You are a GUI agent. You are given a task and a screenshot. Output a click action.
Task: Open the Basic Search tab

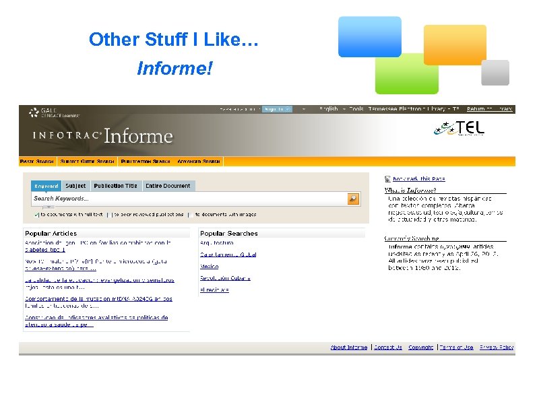pyautogui.click(x=37, y=162)
